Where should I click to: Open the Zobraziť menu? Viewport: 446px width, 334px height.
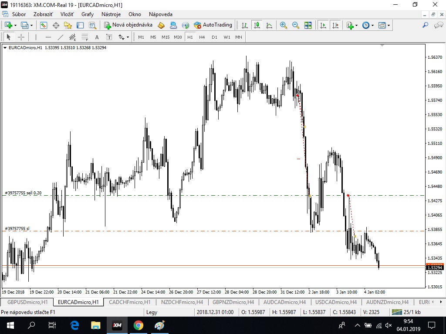pyautogui.click(x=43, y=14)
